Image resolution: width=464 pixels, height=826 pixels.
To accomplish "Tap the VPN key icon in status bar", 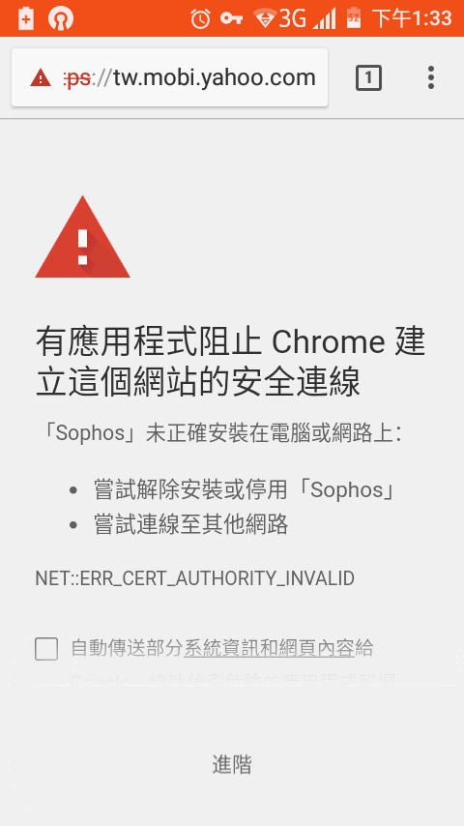I will click(231, 19).
